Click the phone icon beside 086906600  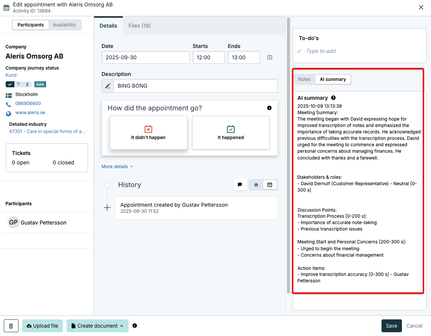click(9, 104)
